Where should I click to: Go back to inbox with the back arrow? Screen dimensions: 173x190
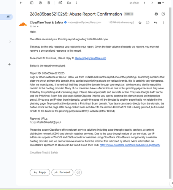click(x=21, y=3)
